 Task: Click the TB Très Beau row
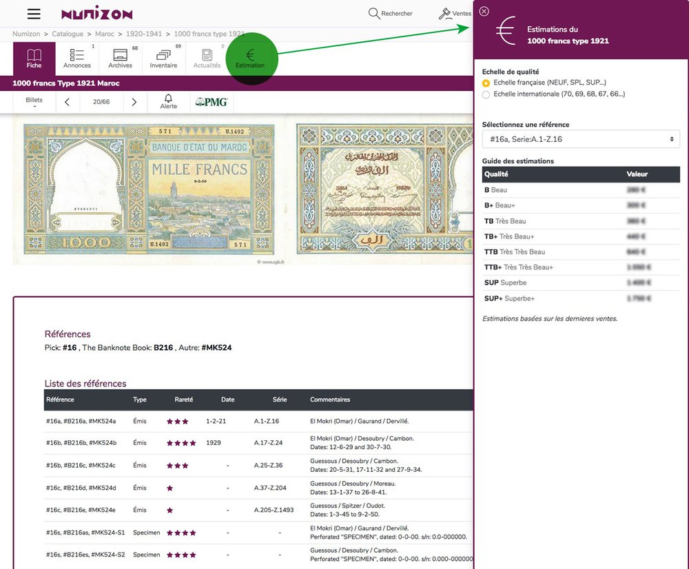(x=581, y=221)
